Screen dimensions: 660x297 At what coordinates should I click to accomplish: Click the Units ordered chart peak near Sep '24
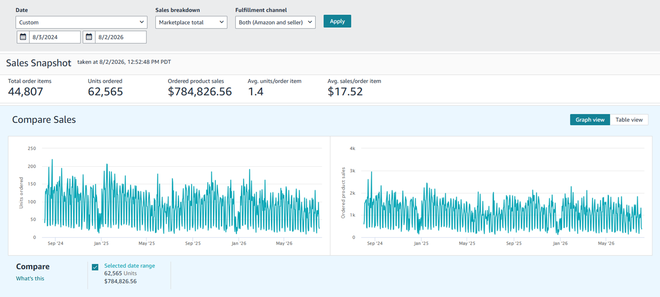[x=52, y=160]
